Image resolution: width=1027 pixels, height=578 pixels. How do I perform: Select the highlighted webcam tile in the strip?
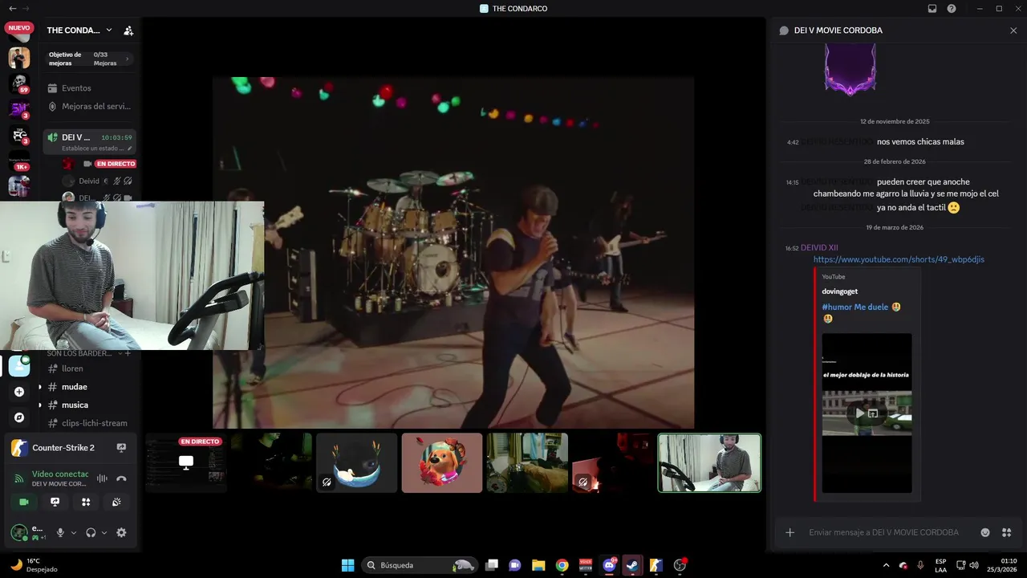(709, 463)
